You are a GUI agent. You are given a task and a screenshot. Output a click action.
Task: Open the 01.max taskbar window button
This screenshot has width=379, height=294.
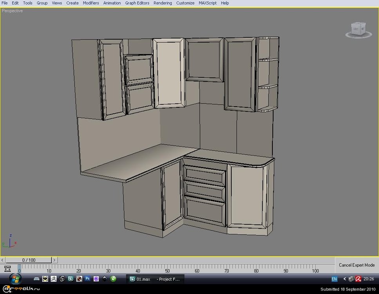[x=140, y=279]
